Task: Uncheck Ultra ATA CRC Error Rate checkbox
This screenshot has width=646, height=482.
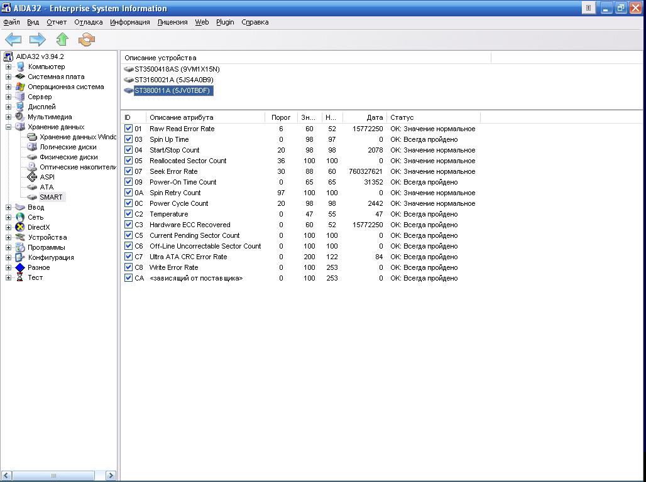Action: (129, 257)
